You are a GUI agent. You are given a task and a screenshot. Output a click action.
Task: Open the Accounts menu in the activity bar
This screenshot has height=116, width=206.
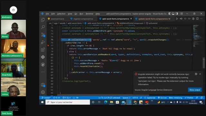coord(43,85)
